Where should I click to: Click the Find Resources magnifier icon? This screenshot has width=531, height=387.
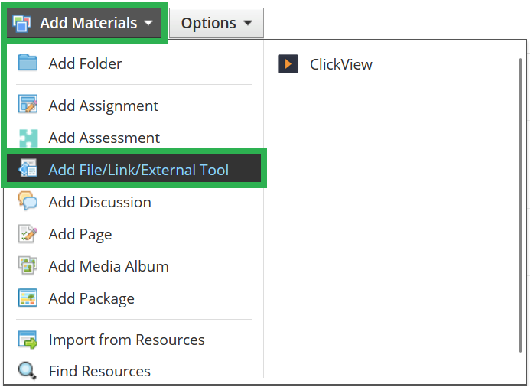click(x=27, y=370)
